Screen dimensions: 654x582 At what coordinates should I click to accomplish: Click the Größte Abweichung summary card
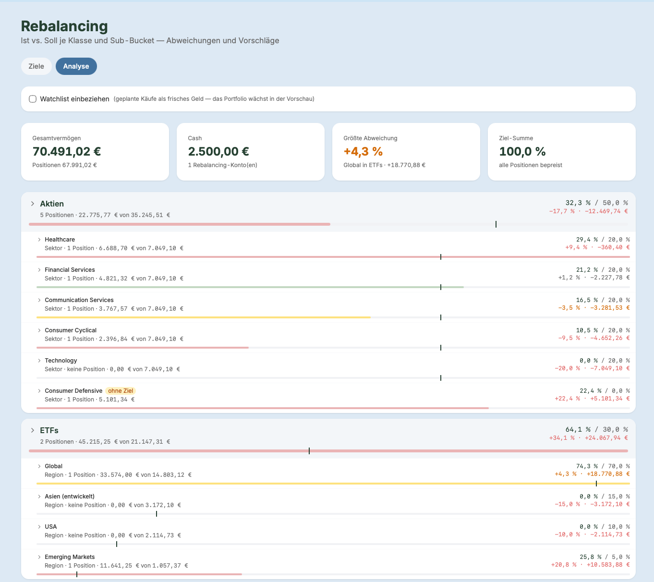click(x=406, y=152)
